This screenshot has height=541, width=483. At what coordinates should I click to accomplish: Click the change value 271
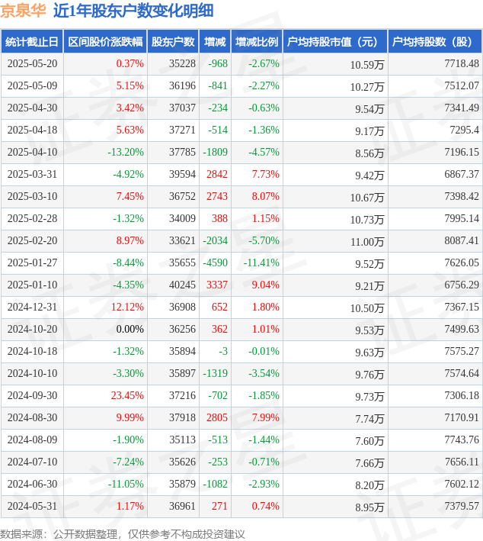(x=220, y=506)
